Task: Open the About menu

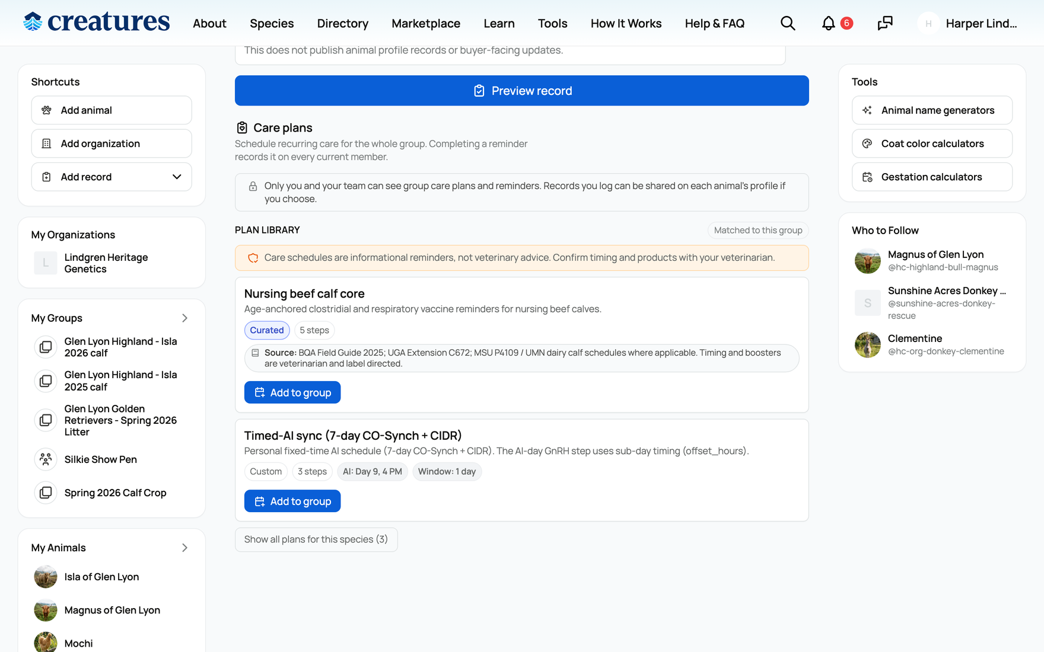Action: pos(209,23)
